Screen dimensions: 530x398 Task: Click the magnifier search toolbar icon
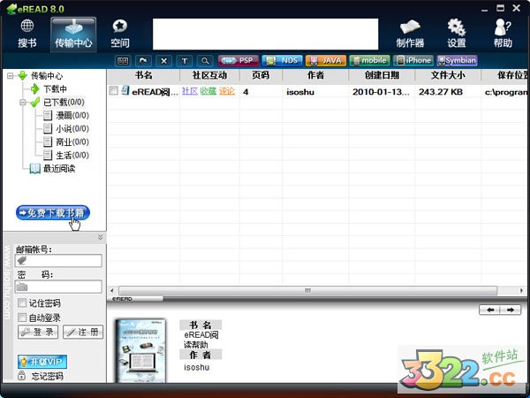click(205, 61)
